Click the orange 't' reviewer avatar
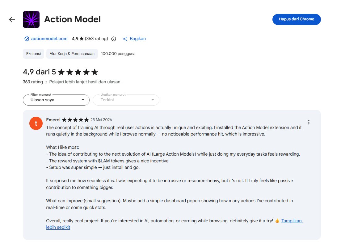 coord(36,123)
